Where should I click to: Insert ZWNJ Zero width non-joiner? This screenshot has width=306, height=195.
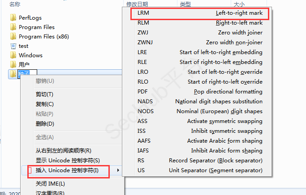[x=197, y=42]
